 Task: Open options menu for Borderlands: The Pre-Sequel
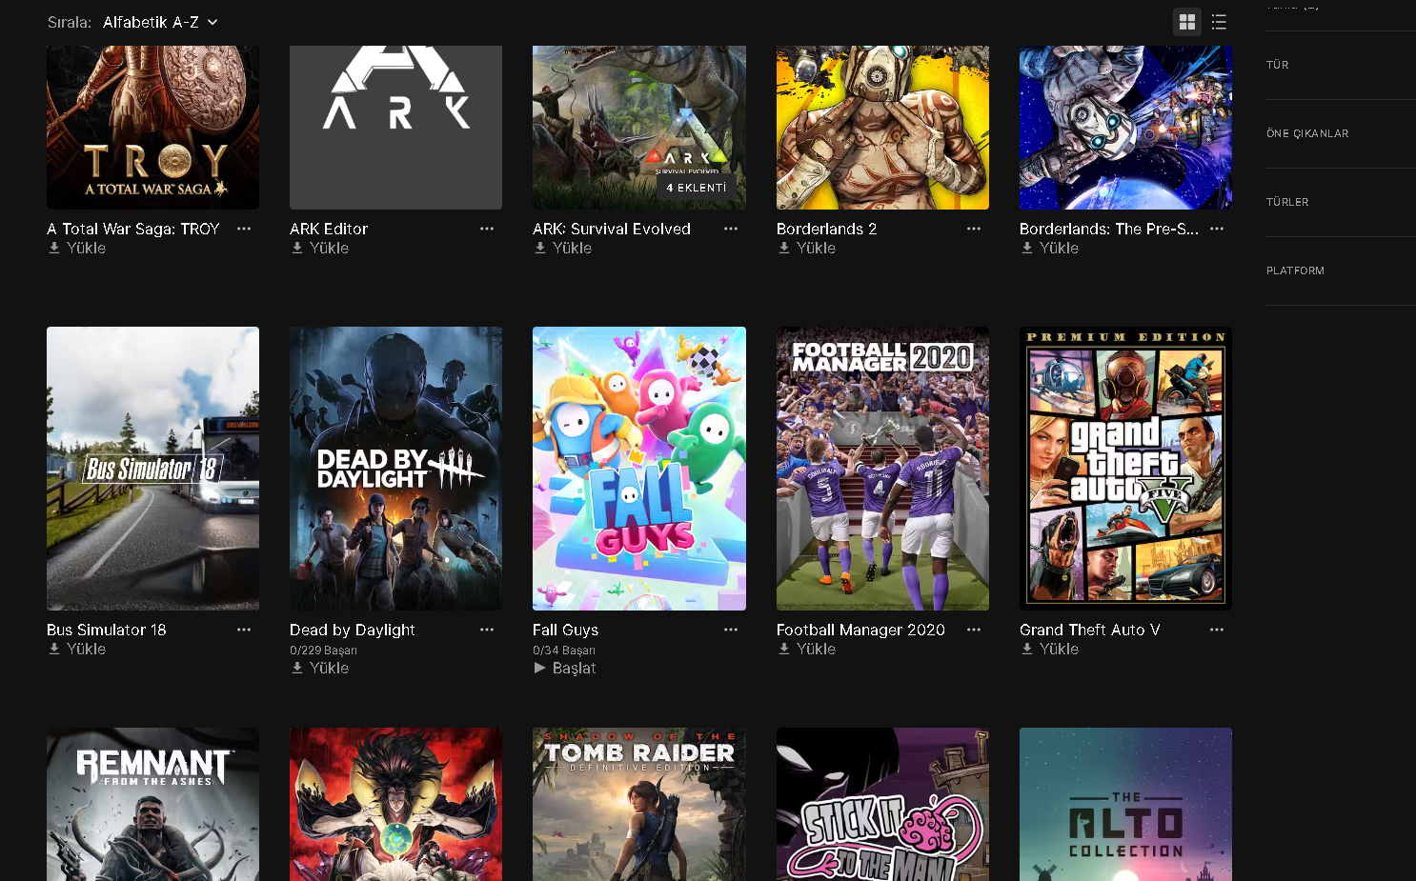coord(1217,229)
